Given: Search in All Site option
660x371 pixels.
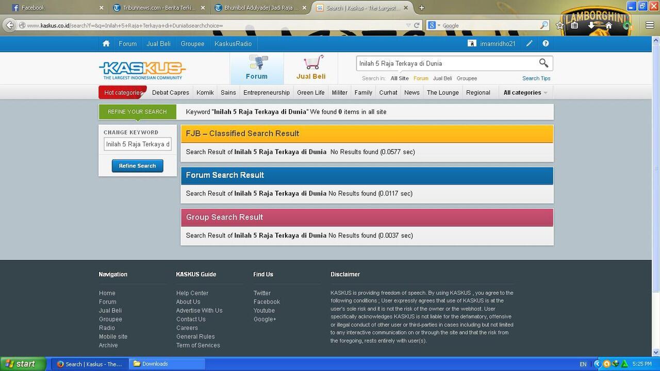Looking at the screenshot, I should [x=400, y=78].
